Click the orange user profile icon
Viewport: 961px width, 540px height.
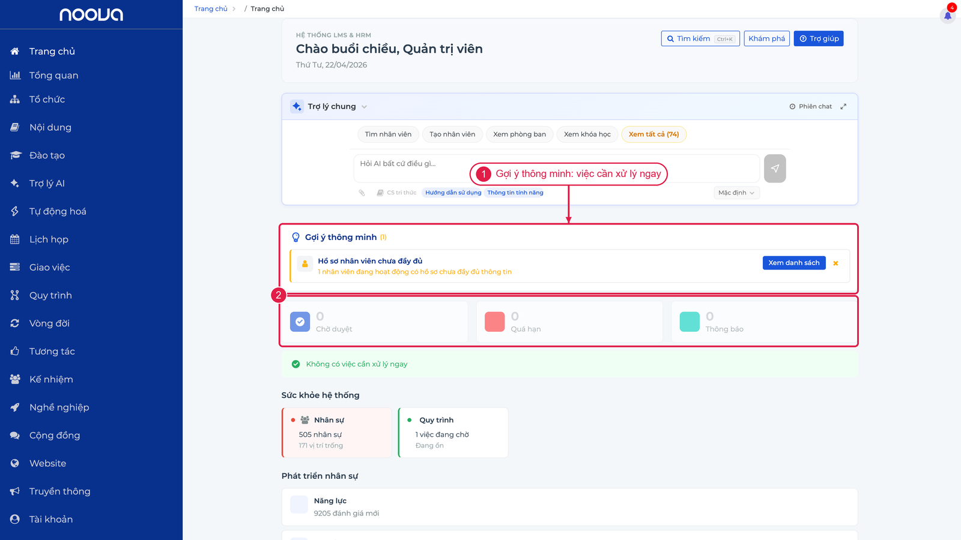point(305,263)
